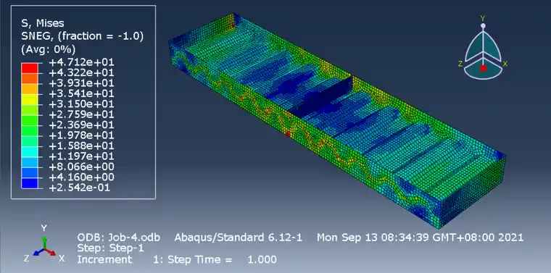Click the XYZ orientation triad in the bottom-left corner
Image resolution: width=551 pixels, height=273 pixels.
tap(44, 244)
